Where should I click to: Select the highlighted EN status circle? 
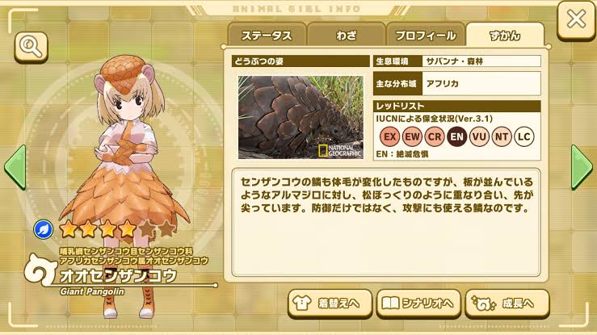pyautogui.click(x=457, y=136)
